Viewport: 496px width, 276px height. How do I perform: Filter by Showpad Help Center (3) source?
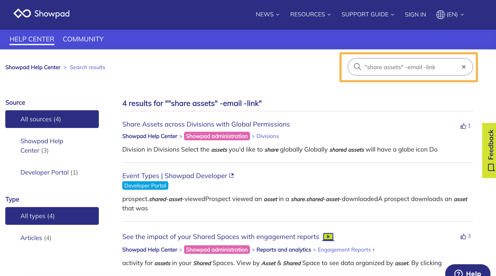coord(42,146)
